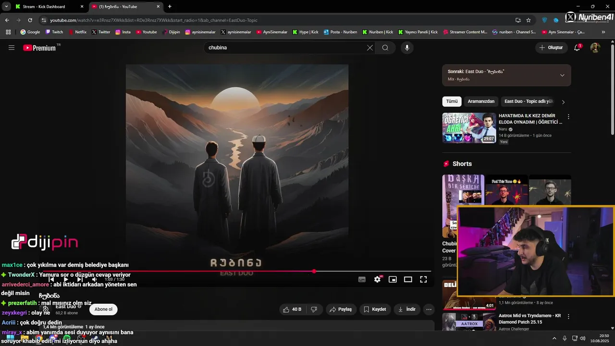Screen dimensions: 615x346
Task: Open the Twitch bookmark
Action: tap(54, 32)
